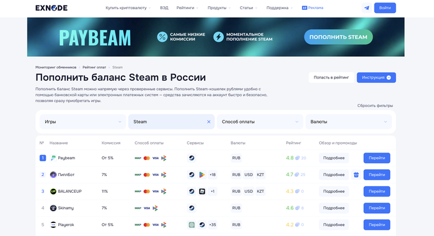The width and height of the screenshot is (434, 236).
Task: Expand the Купить криптовалюту menu
Action: tap(128, 7)
